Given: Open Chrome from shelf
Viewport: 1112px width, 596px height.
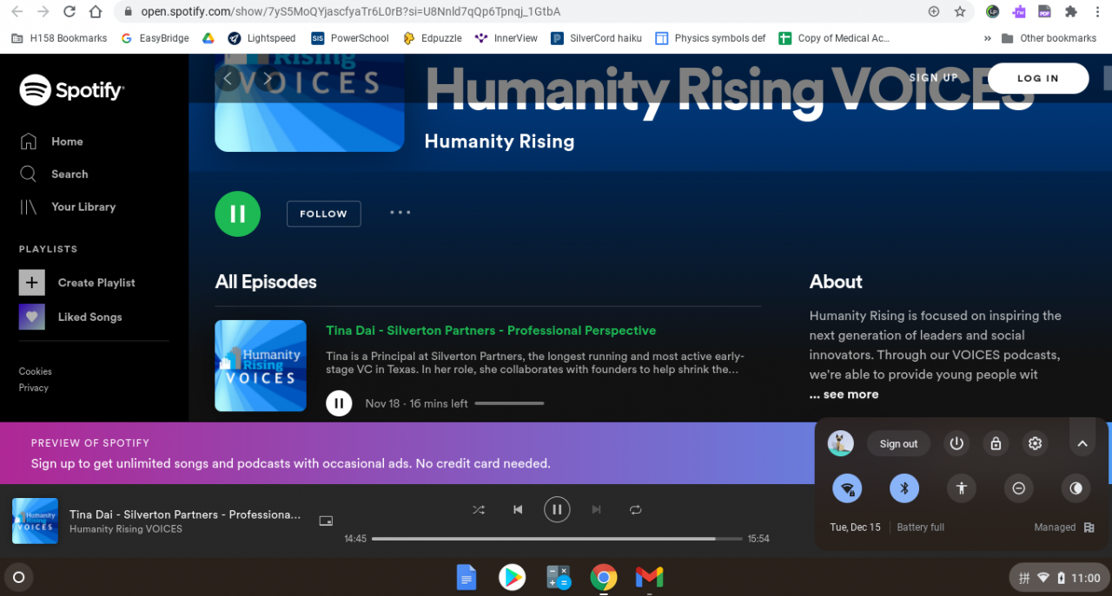Looking at the screenshot, I should pos(604,577).
